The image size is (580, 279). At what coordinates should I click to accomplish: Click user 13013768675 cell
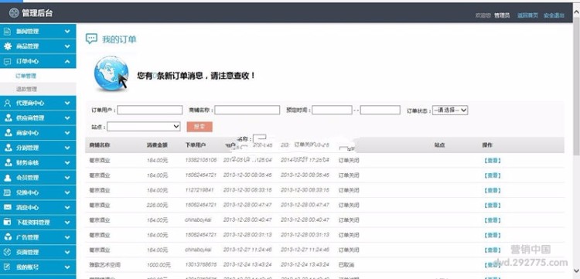point(201,265)
